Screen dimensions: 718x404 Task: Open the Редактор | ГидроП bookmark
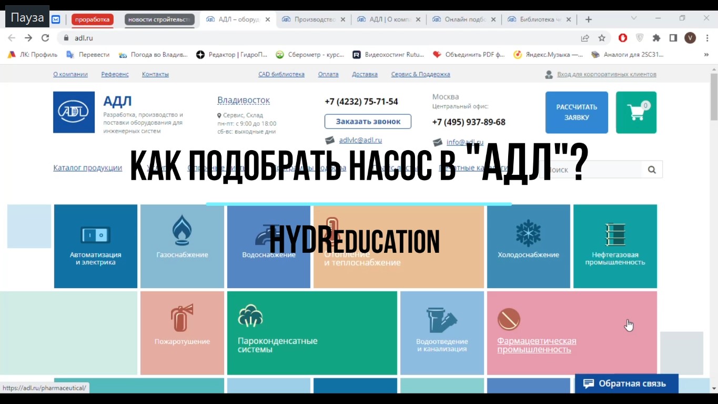[x=232, y=54]
